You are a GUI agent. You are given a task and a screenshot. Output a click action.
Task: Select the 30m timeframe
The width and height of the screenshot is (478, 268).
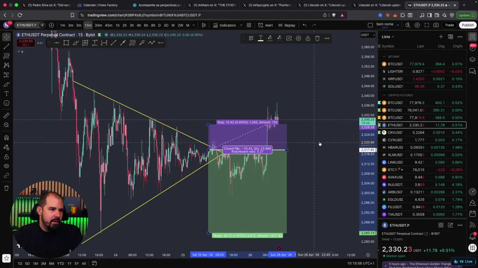(98, 25)
